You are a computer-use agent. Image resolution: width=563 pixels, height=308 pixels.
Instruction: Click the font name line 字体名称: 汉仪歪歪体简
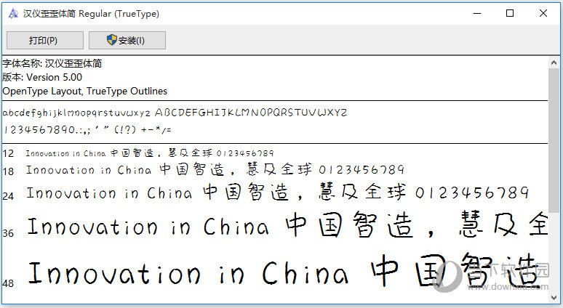click(52, 63)
